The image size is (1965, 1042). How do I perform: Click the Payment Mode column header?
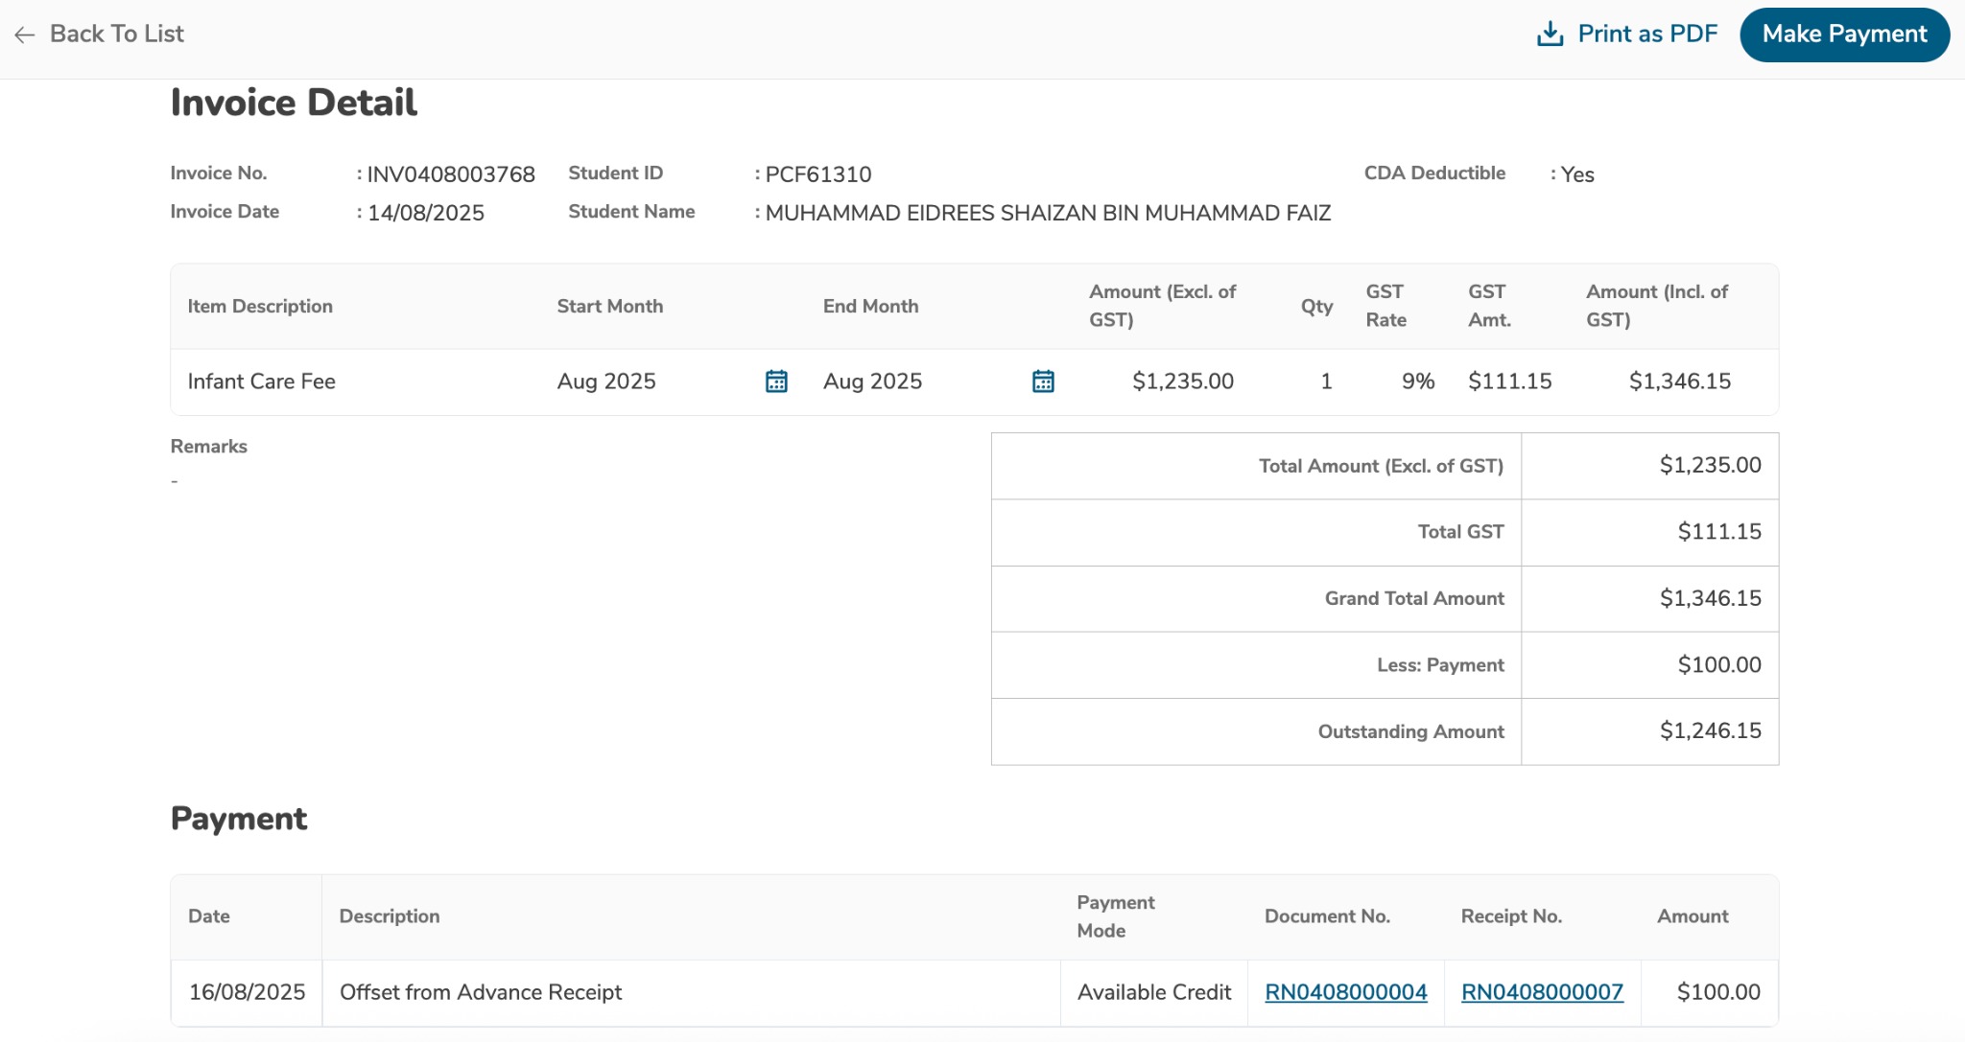1115,916
